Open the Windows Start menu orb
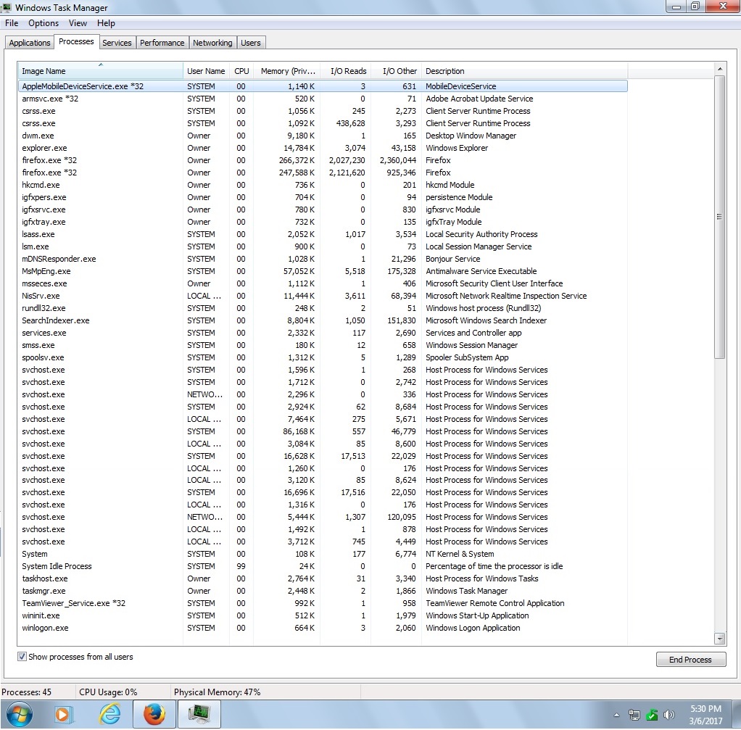Image resolution: width=741 pixels, height=730 pixels. pyautogui.click(x=20, y=714)
